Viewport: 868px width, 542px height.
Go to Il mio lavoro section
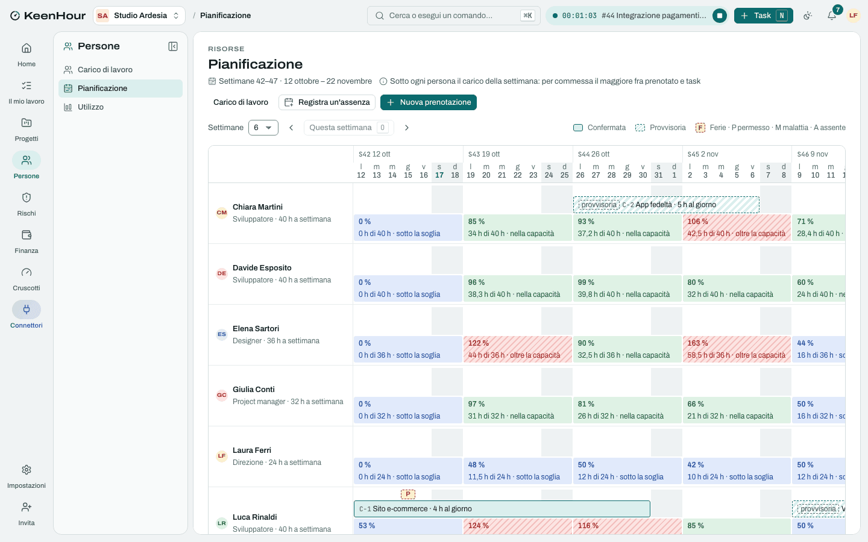pos(27,92)
